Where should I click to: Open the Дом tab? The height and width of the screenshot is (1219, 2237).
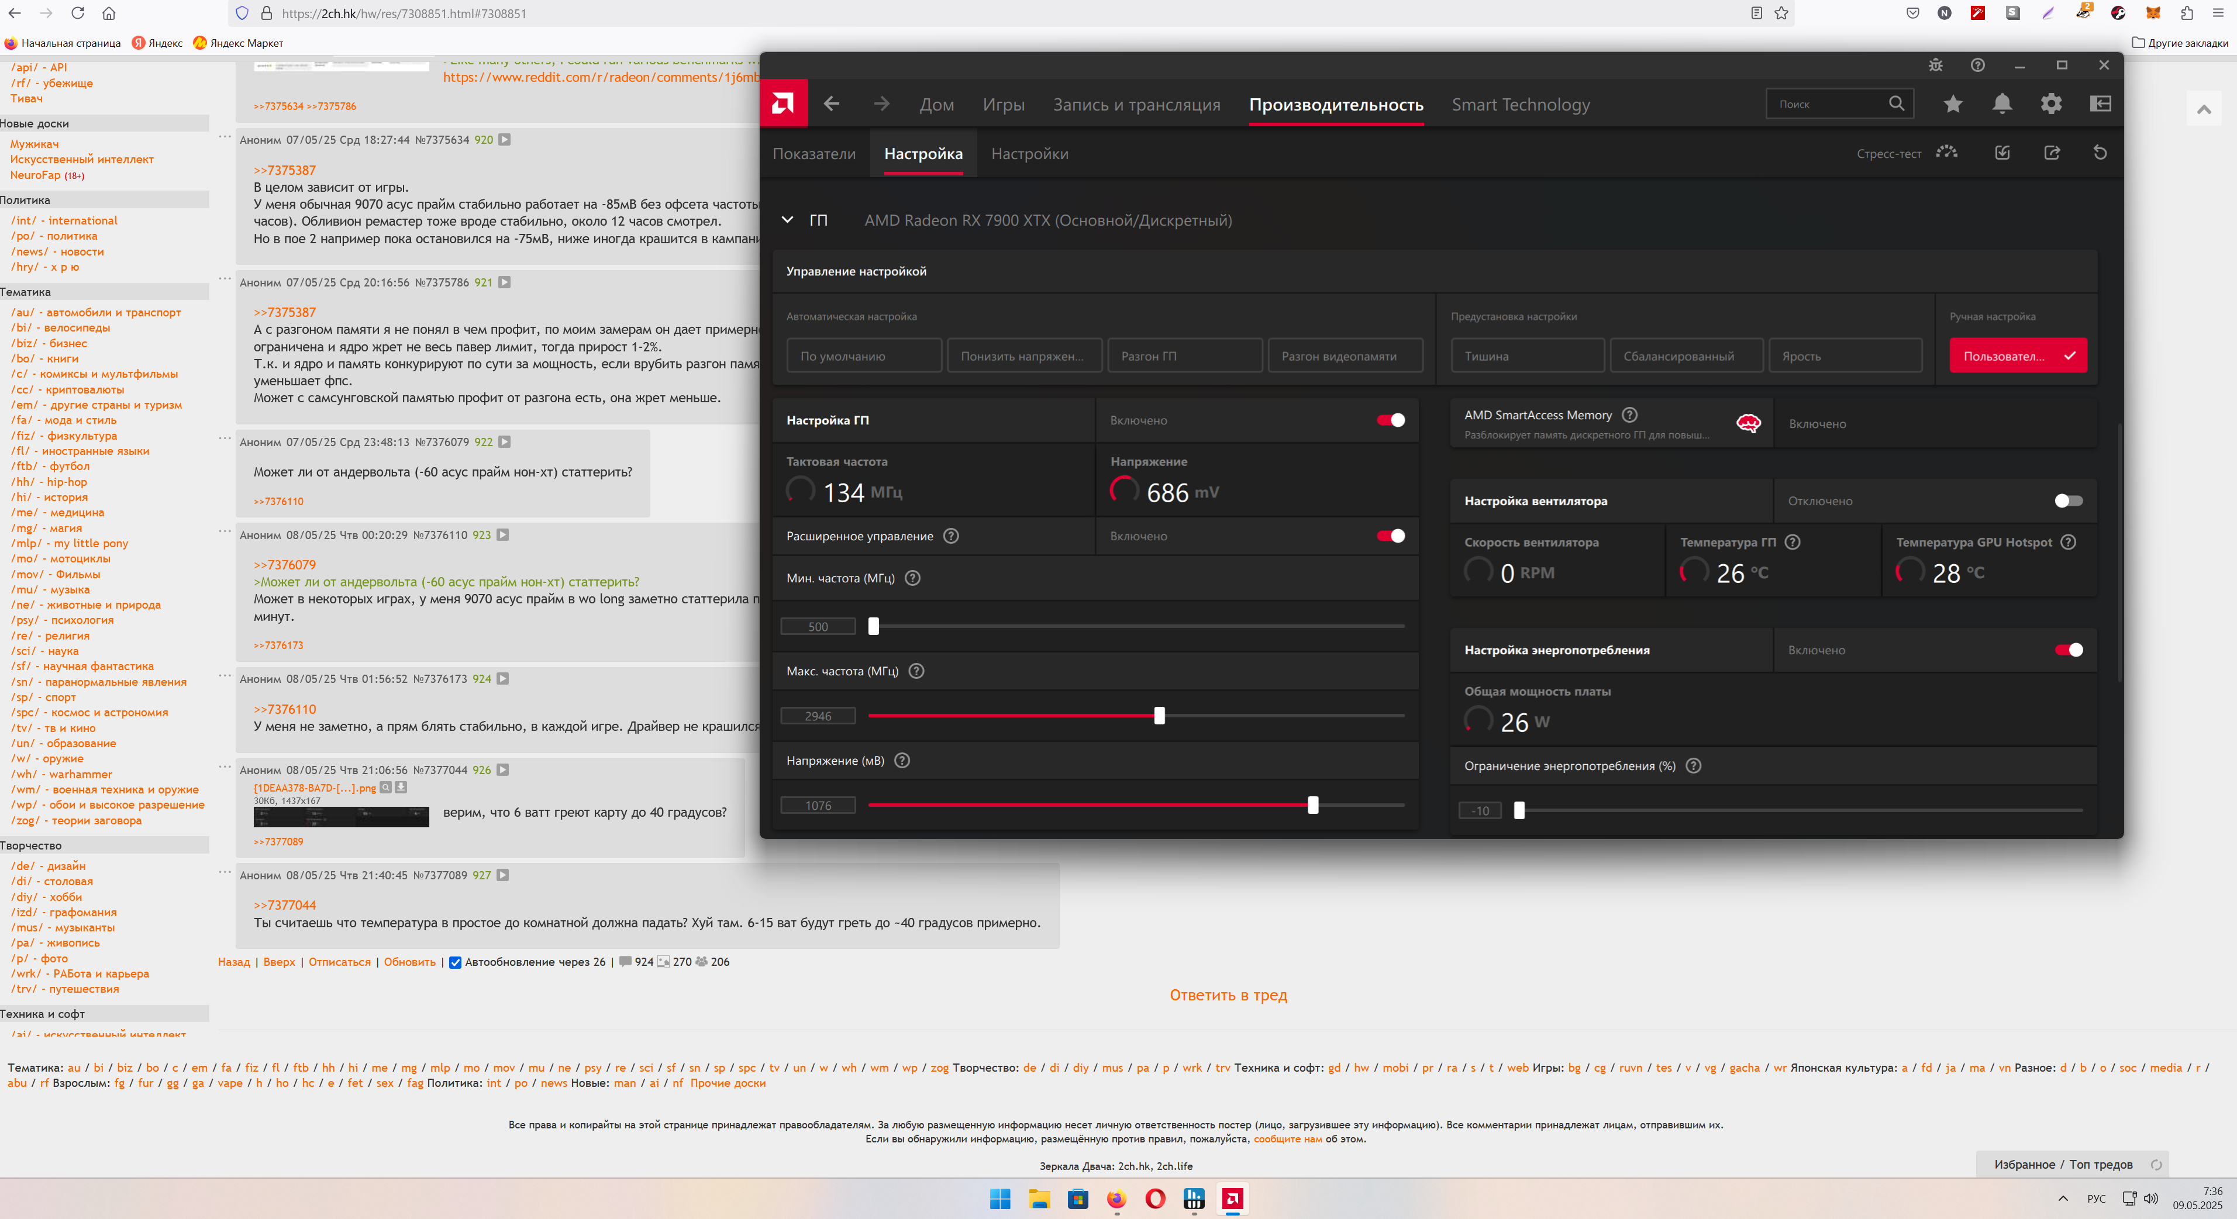937,104
